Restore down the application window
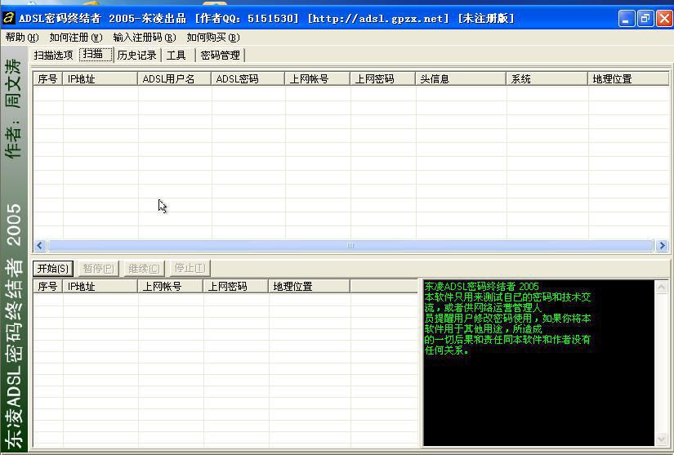The height and width of the screenshot is (455, 674). (x=645, y=19)
